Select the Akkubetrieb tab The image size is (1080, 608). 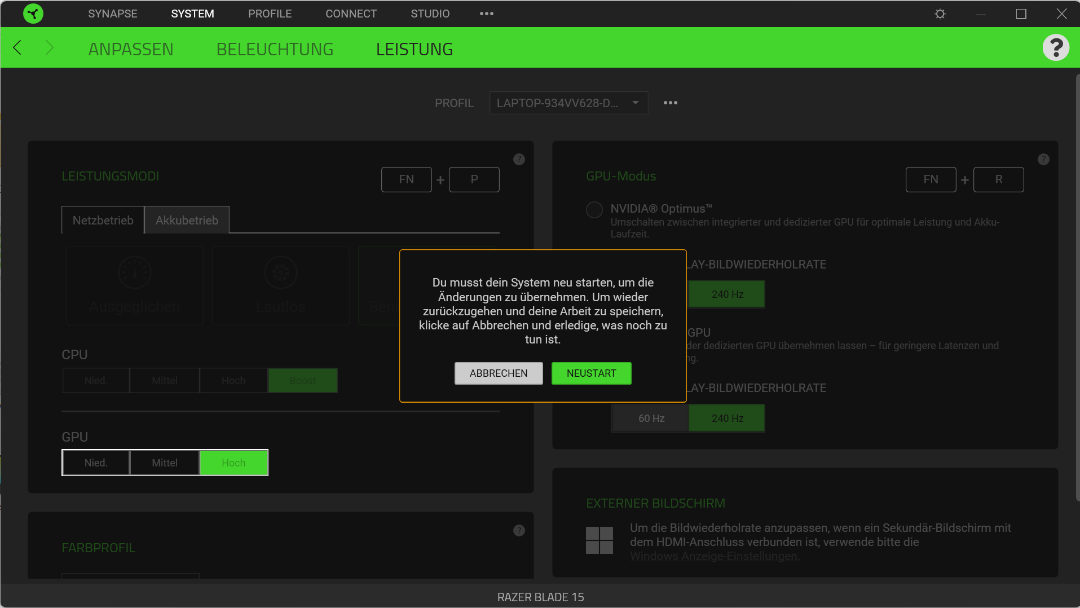187,220
